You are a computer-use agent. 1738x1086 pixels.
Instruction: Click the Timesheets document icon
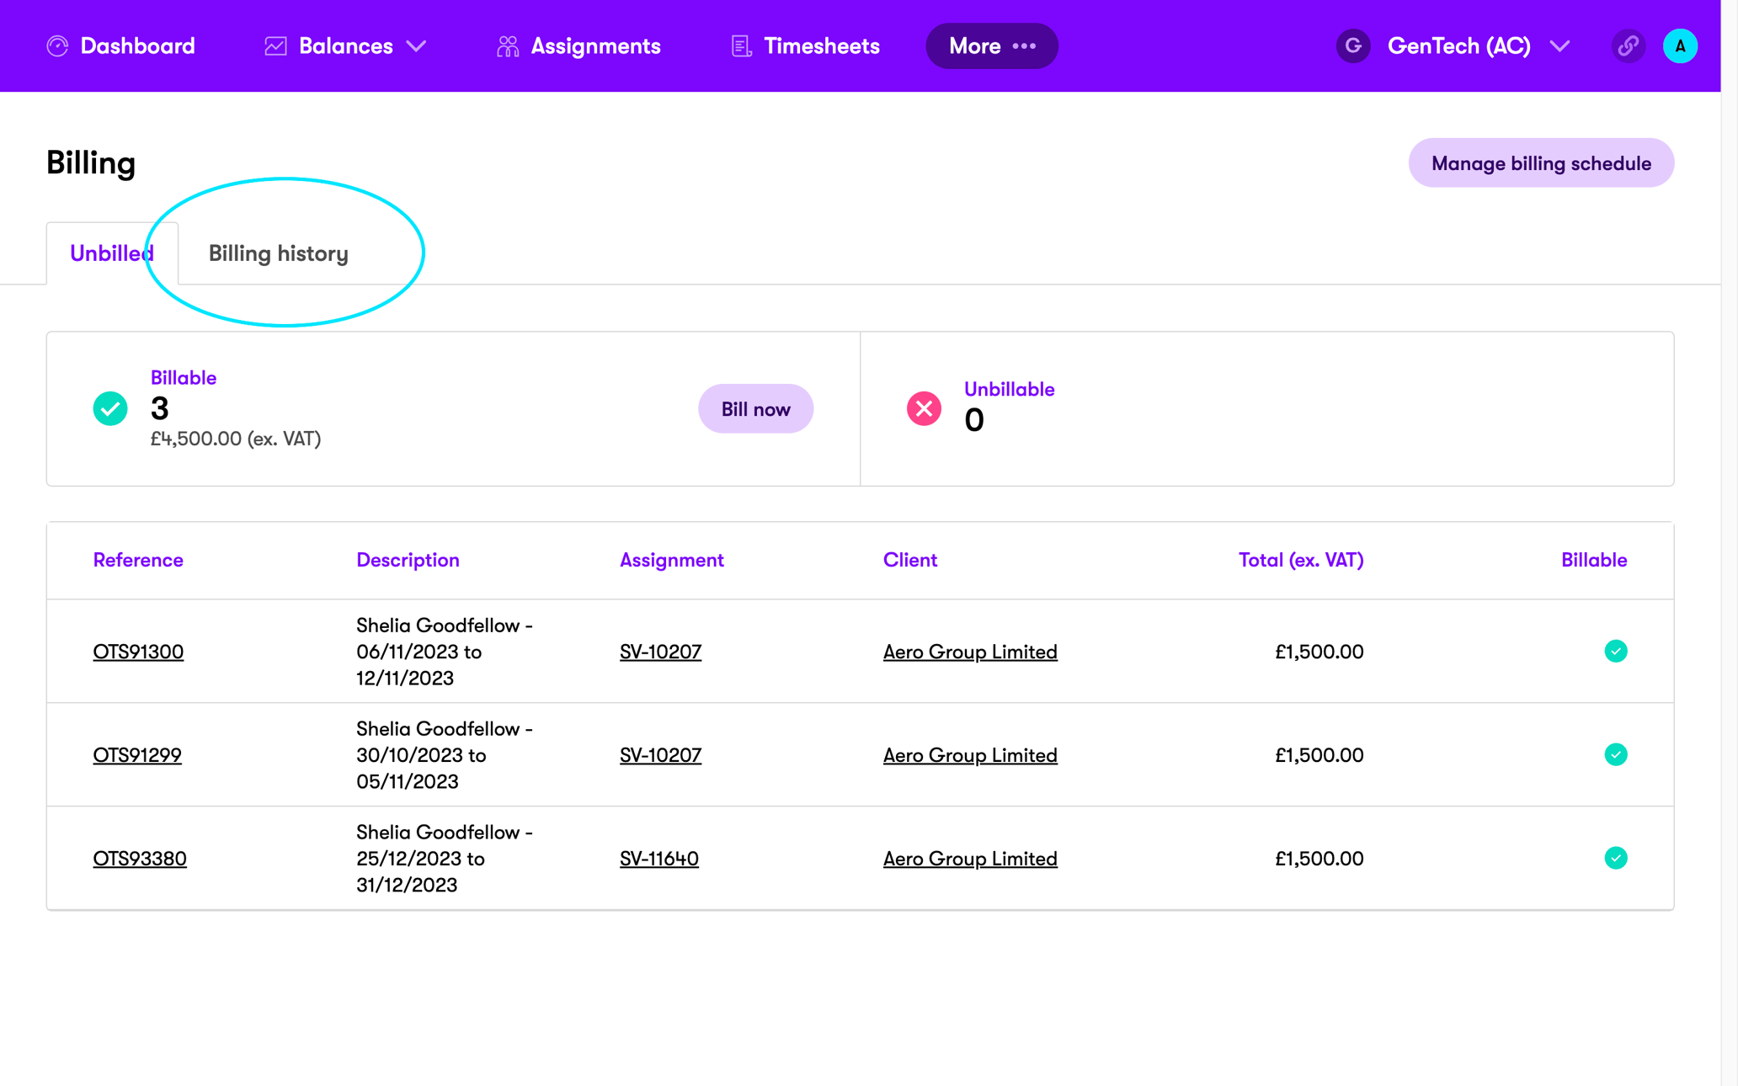(741, 46)
